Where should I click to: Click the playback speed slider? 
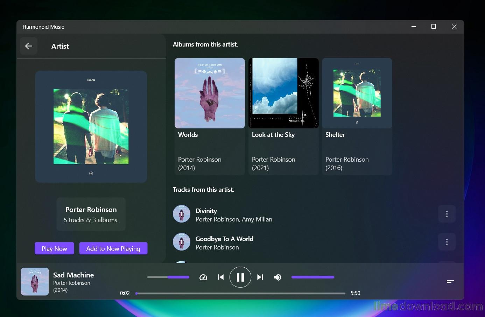(x=168, y=277)
